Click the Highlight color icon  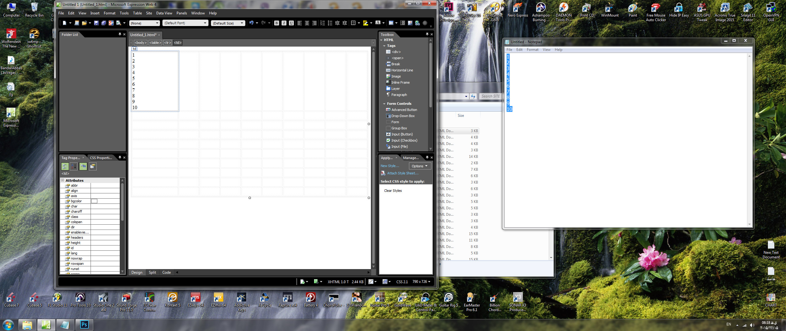coord(365,23)
